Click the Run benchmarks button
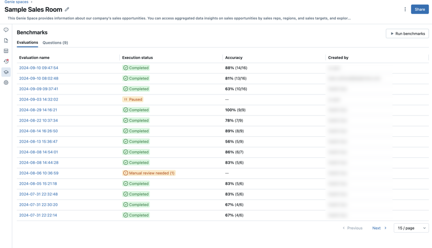 click(407, 33)
